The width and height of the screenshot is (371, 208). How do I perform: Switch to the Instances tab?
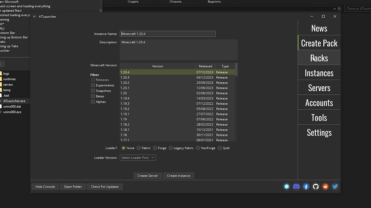click(x=319, y=73)
